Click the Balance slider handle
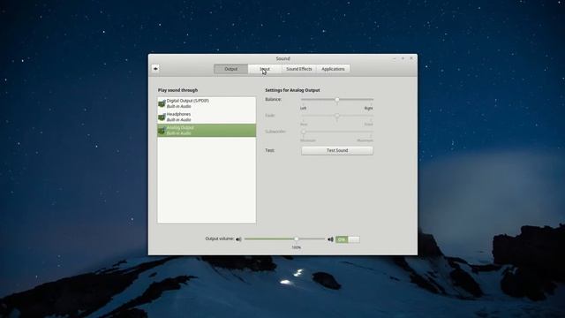 tap(337, 100)
